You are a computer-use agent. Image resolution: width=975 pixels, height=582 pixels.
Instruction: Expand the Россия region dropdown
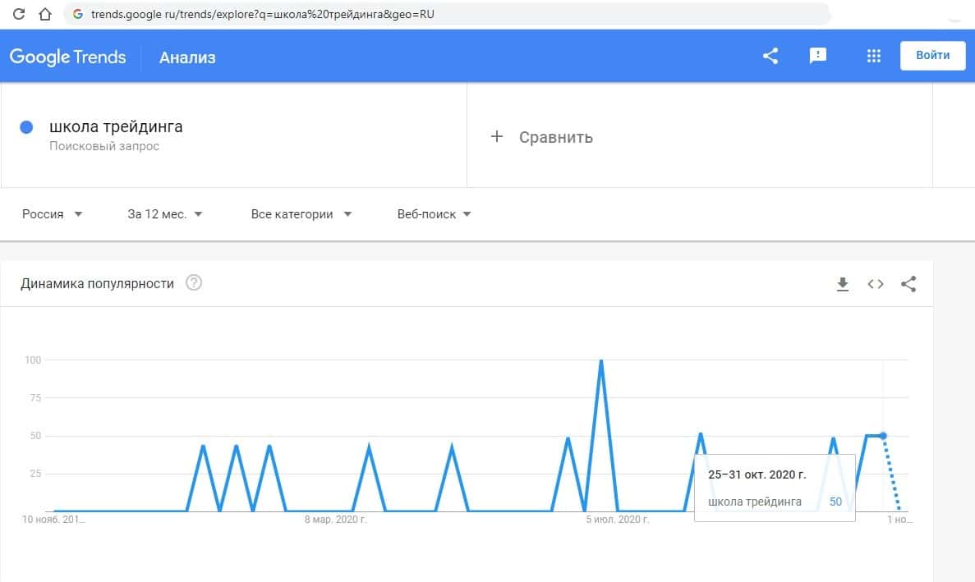point(53,214)
